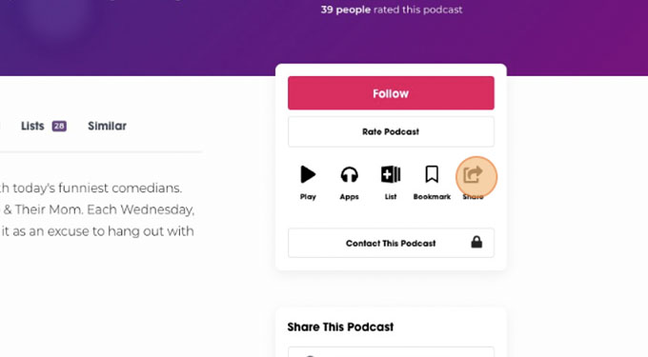Click the Follow button
This screenshot has height=357, width=648.
coord(391,93)
